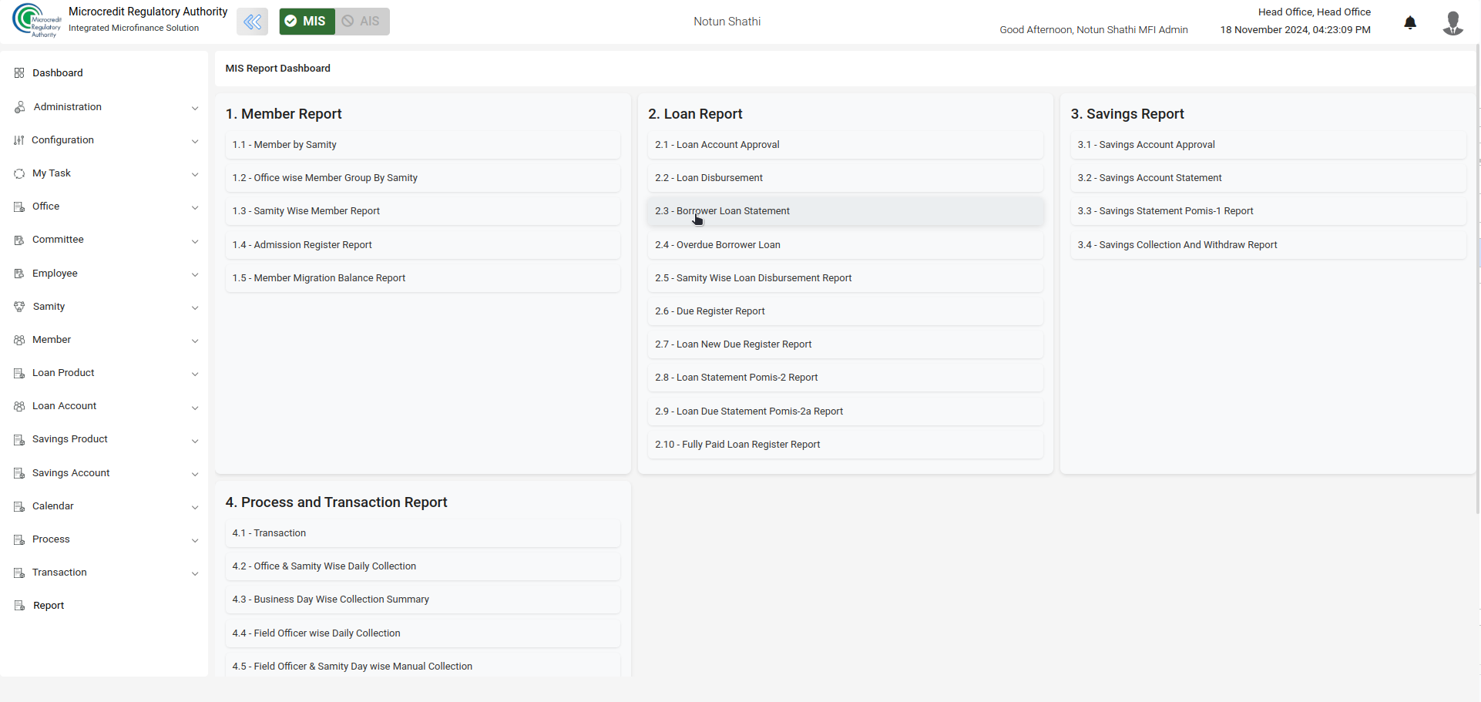Switch to AIS mode

(x=362, y=22)
